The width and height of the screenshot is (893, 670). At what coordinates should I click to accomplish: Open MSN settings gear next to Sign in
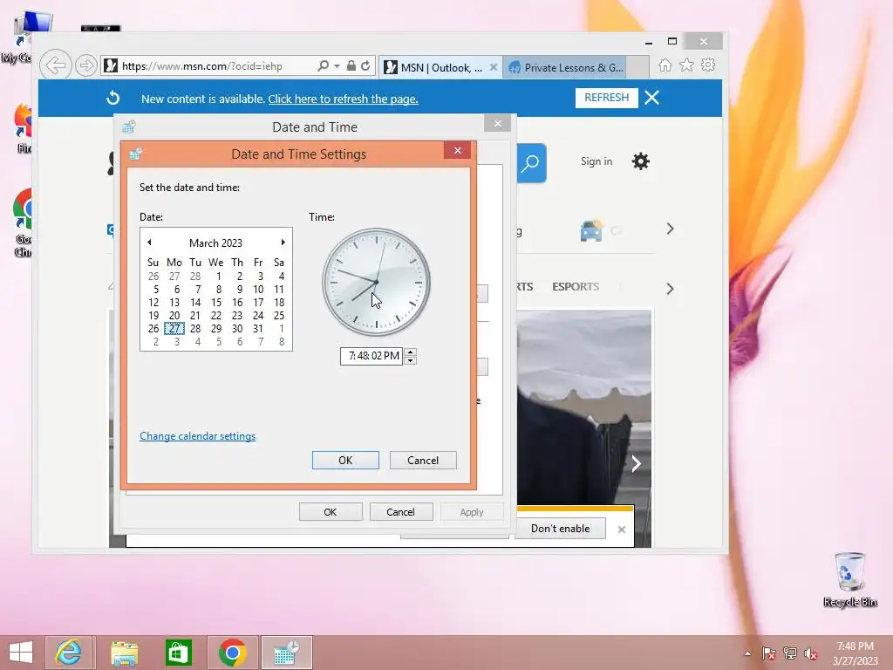pyautogui.click(x=640, y=161)
